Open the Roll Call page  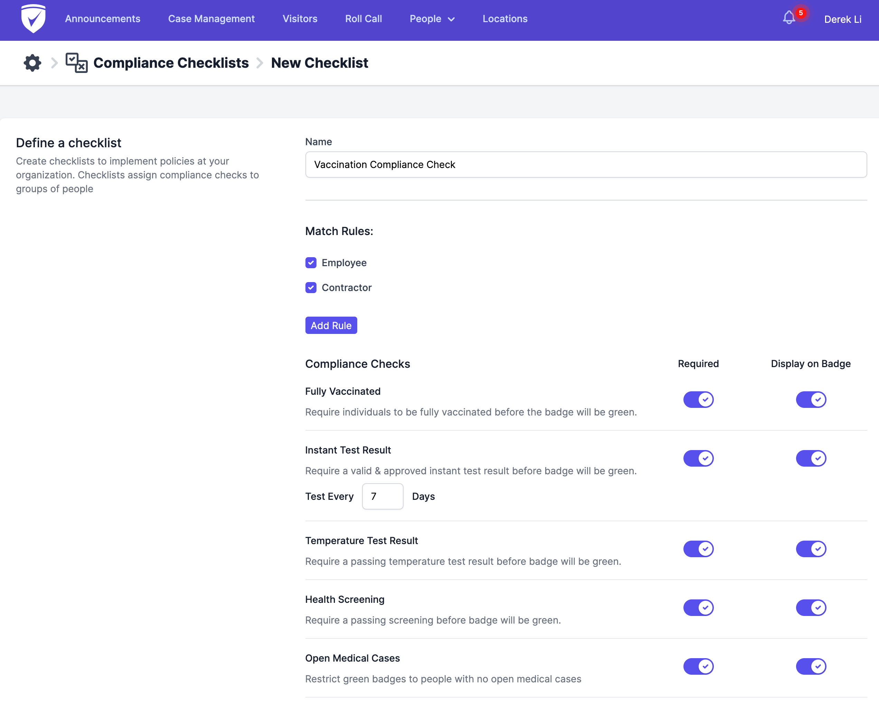click(x=363, y=19)
